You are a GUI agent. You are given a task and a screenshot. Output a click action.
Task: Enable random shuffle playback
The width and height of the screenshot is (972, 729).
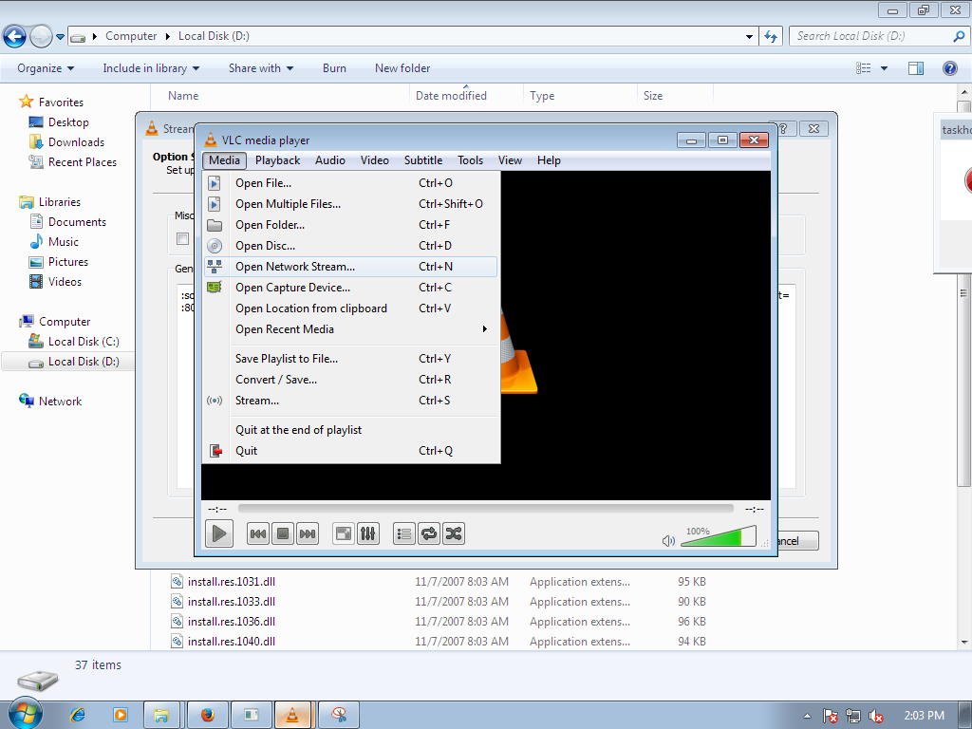pyautogui.click(x=453, y=533)
